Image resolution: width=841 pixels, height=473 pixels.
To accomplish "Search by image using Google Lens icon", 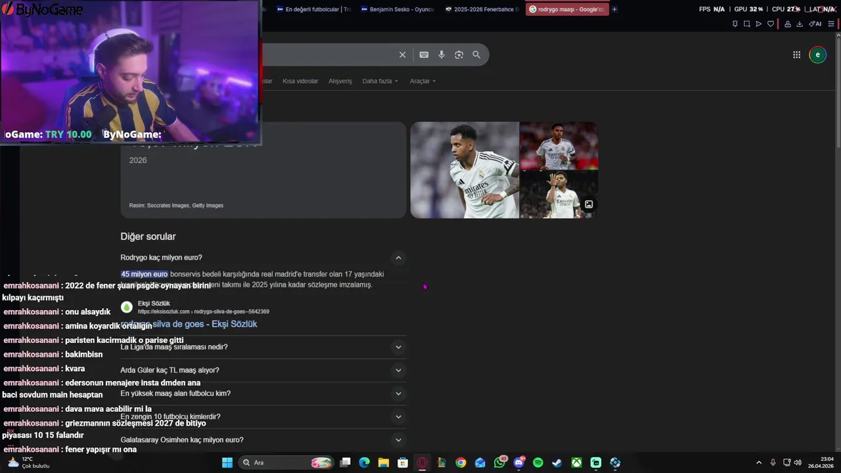I will click(x=459, y=55).
